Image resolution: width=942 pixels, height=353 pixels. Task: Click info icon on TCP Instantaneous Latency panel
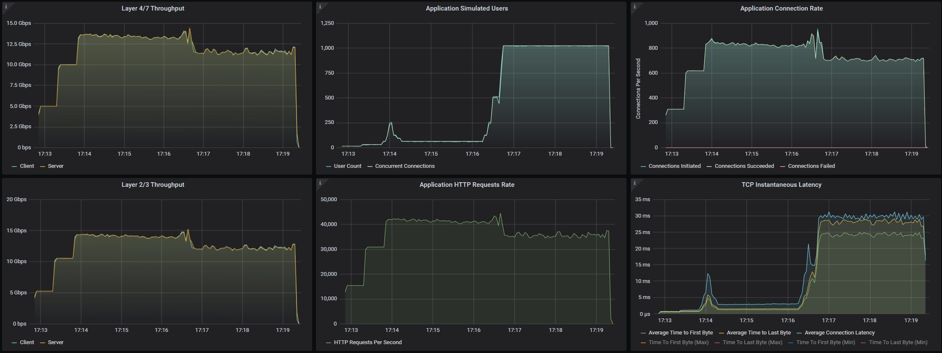point(634,183)
